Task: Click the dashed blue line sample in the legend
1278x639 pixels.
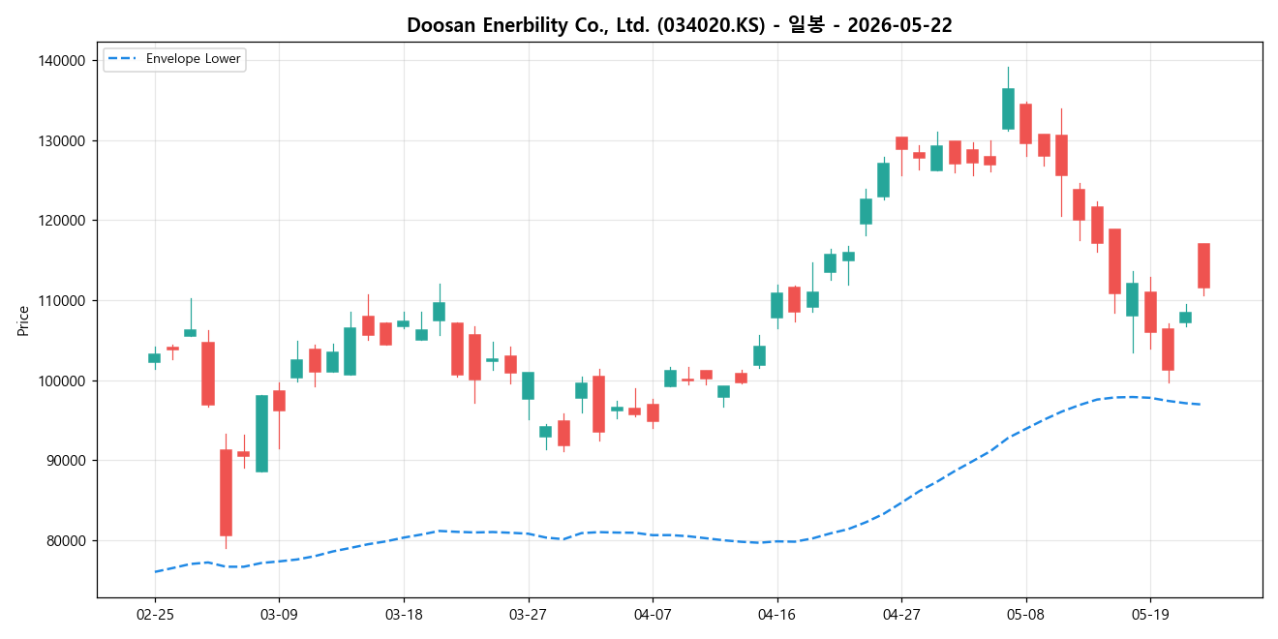Action: point(123,59)
